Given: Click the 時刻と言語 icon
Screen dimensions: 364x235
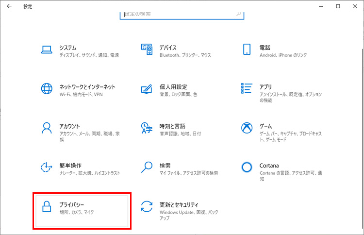Looking at the screenshot, I should tap(147, 128).
